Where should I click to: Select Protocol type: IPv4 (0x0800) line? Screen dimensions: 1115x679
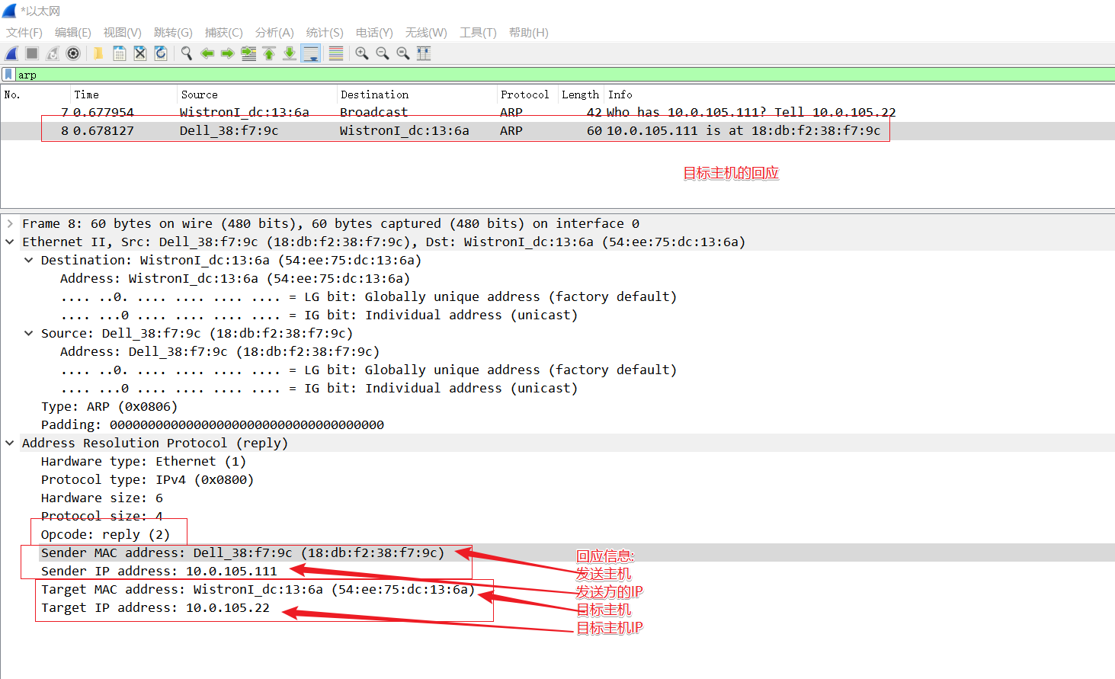[147, 479]
